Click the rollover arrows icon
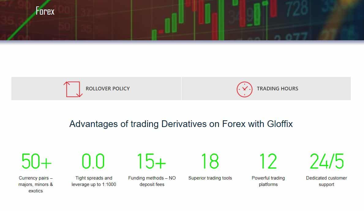Viewport: 364px width, 211px height. (73, 89)
